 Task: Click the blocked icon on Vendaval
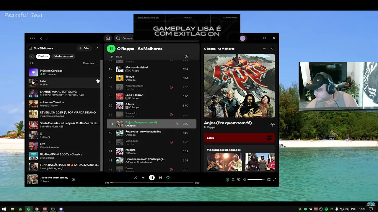(x=171, y=142)
